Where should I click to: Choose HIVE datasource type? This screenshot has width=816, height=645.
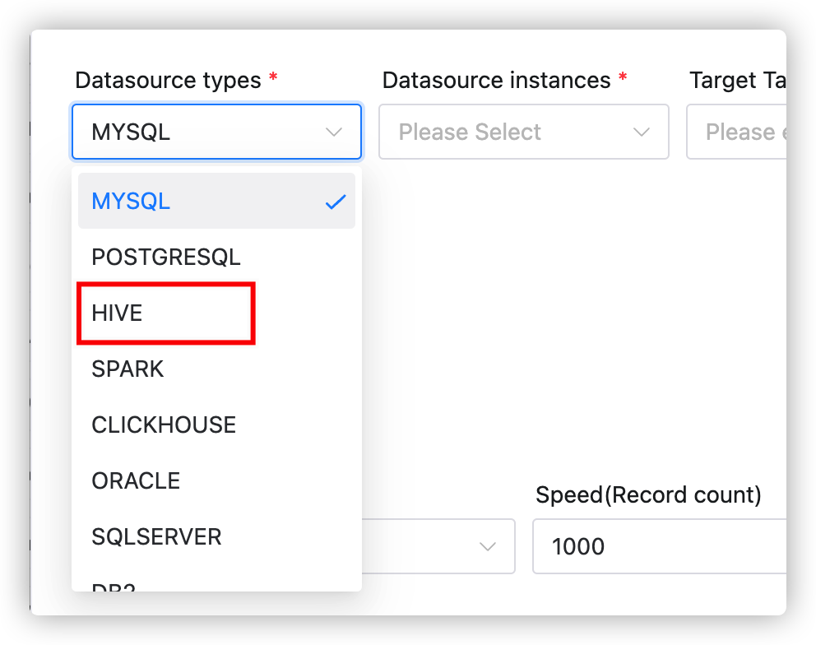[x=216, y=313]
